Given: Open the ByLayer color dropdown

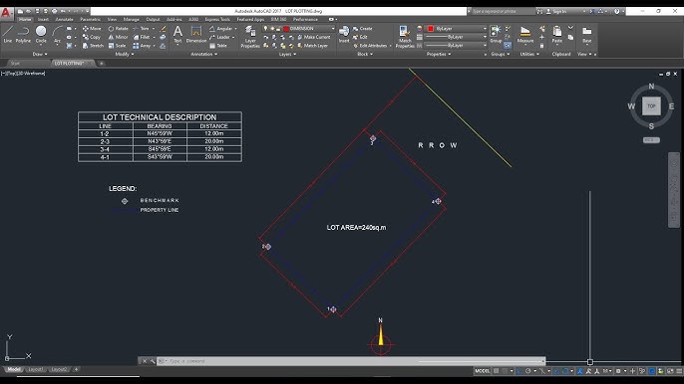Looking at the screenshot, I should pyautogui.click(x=457, y=28).
